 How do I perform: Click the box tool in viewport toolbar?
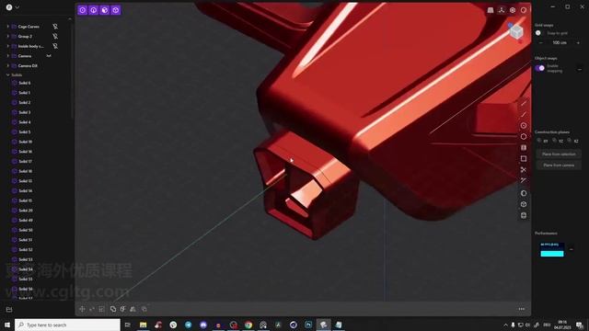(x=524, y=204)
